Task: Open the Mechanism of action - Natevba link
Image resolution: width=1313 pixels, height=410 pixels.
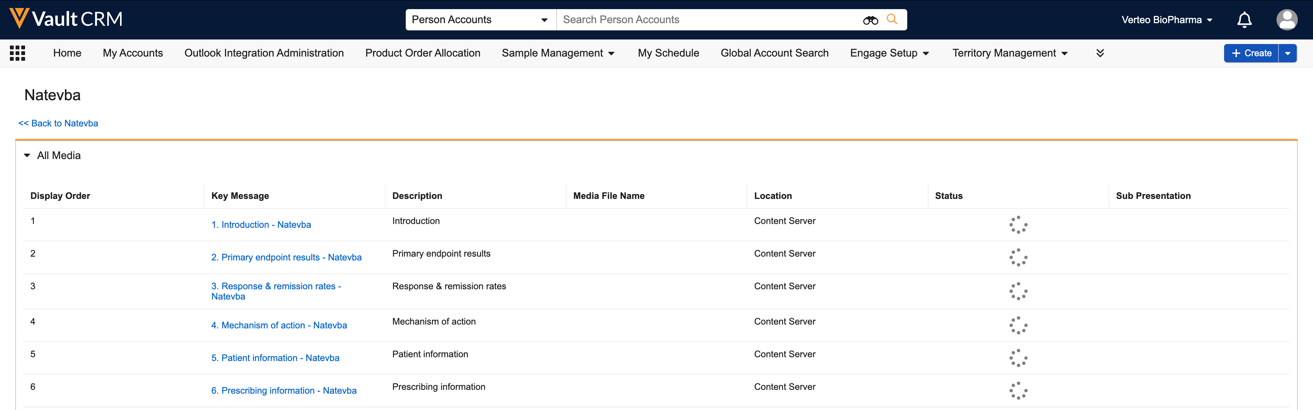Action: (x=279, y=325)
